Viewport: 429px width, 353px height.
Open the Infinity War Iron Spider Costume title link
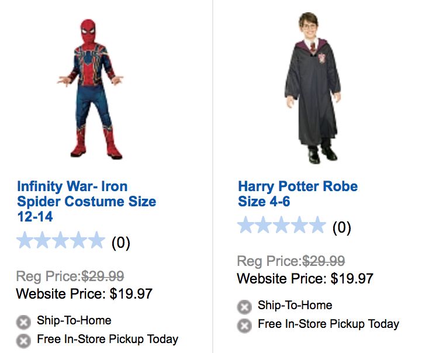(x=87, y=202)
